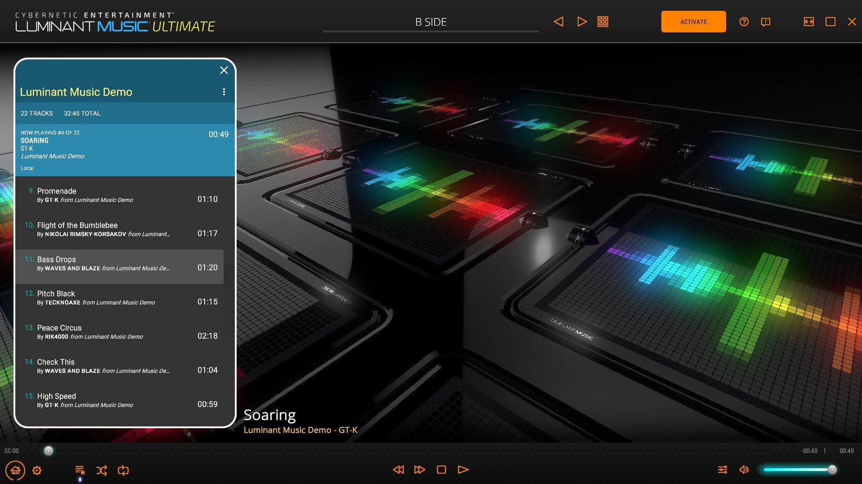Click the now playing SOARING header
This screenshot has width=862, height=484.
coord(125,150)
